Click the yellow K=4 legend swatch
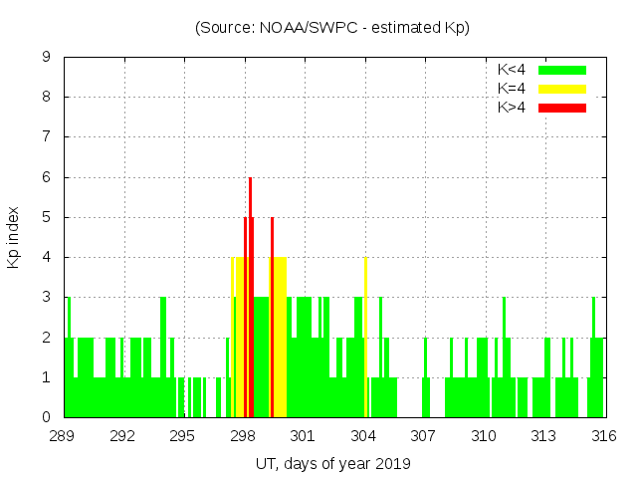Screen dimensions: 637x478 pos(562,89)
